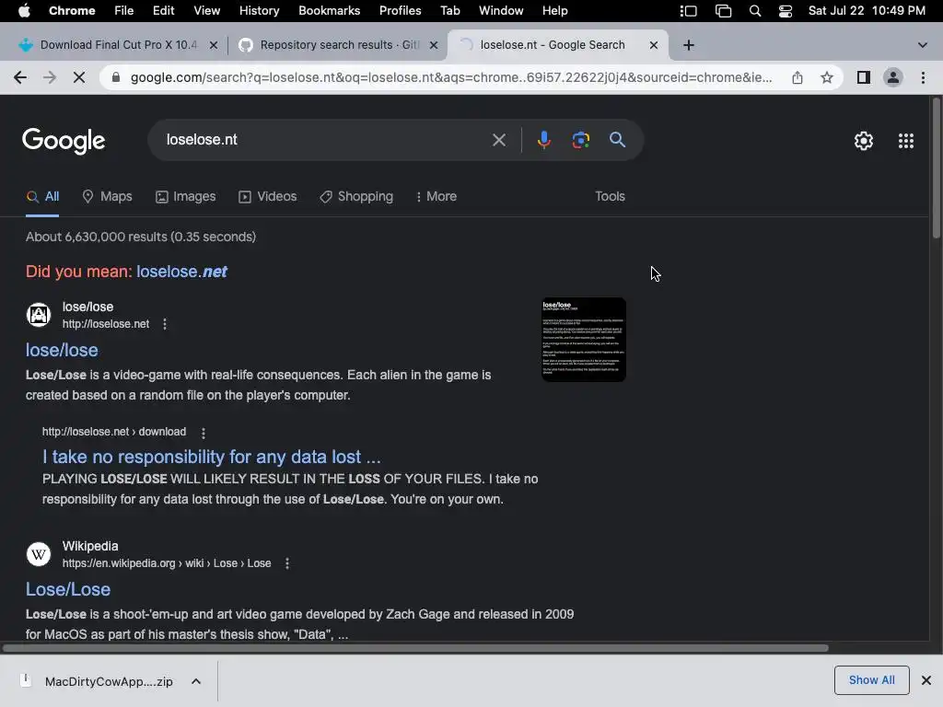This screenshot has width=943, height=707.
Task: Open the Wikipedia Lose/Lose result
Action: point(68,590)
